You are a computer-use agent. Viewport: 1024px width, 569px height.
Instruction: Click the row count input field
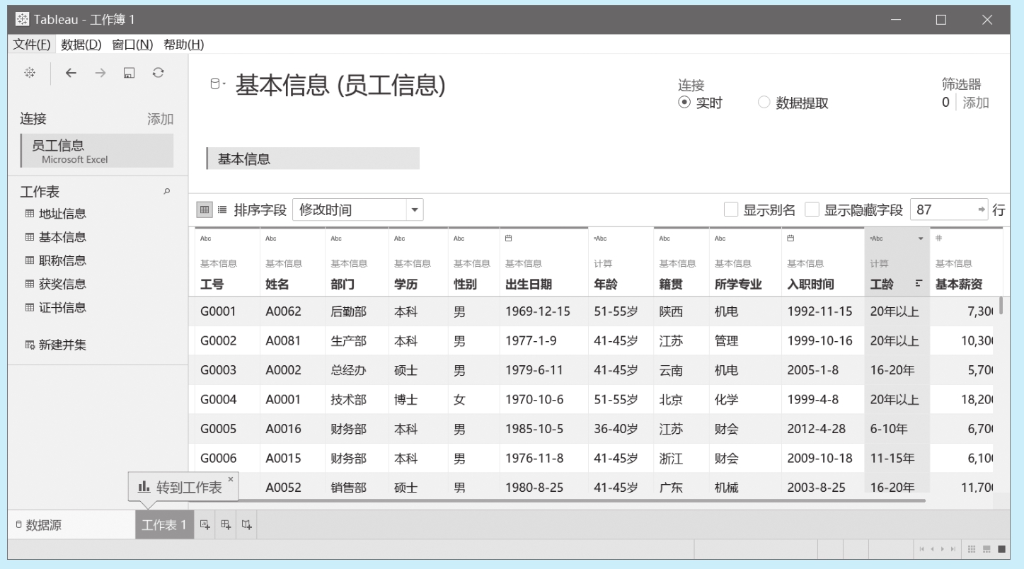941,209
